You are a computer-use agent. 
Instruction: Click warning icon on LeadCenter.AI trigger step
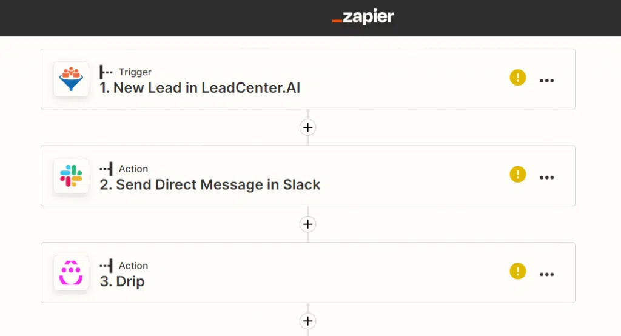(518, 77)
